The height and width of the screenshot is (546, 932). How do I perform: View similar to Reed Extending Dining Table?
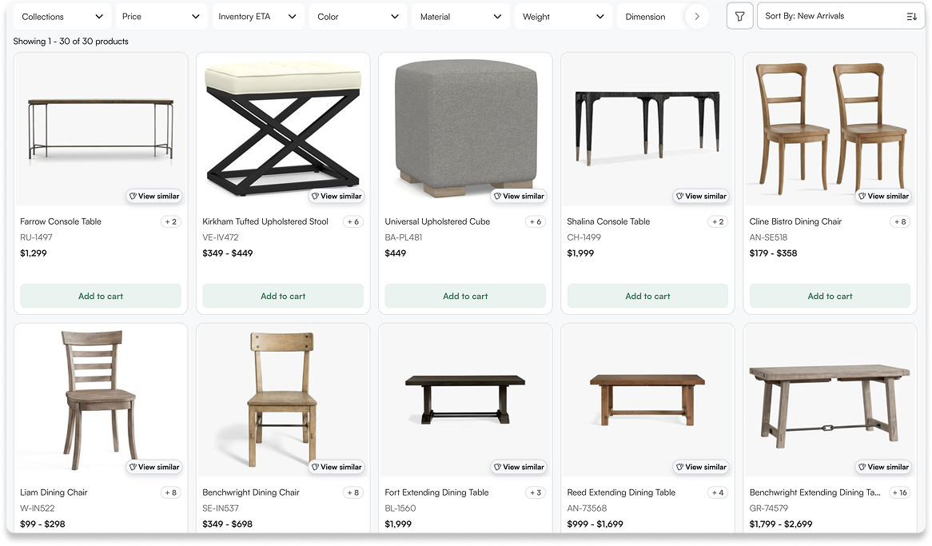(x=701, y=467)
